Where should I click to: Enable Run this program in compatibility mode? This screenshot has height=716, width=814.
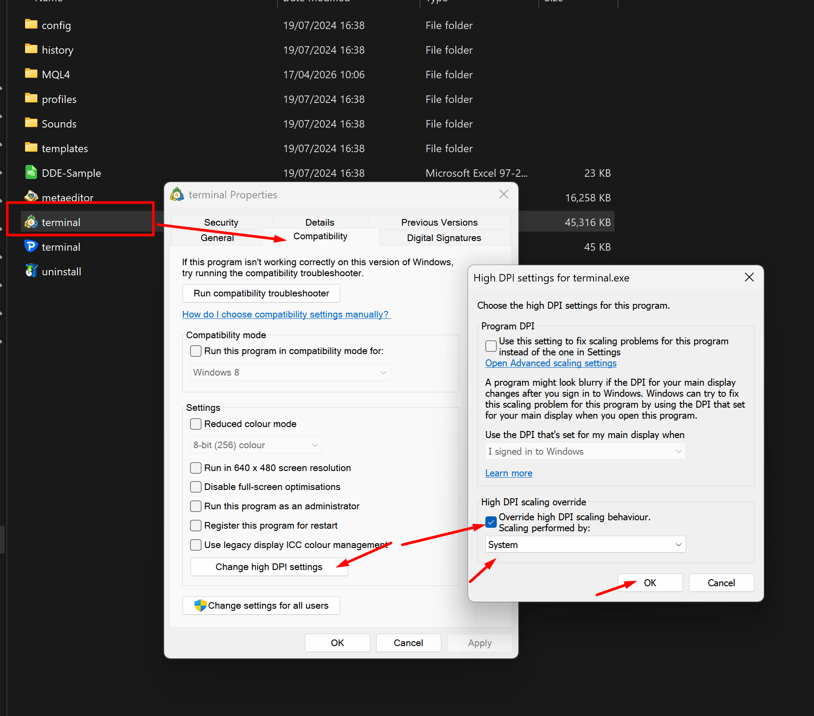[196, 351]
